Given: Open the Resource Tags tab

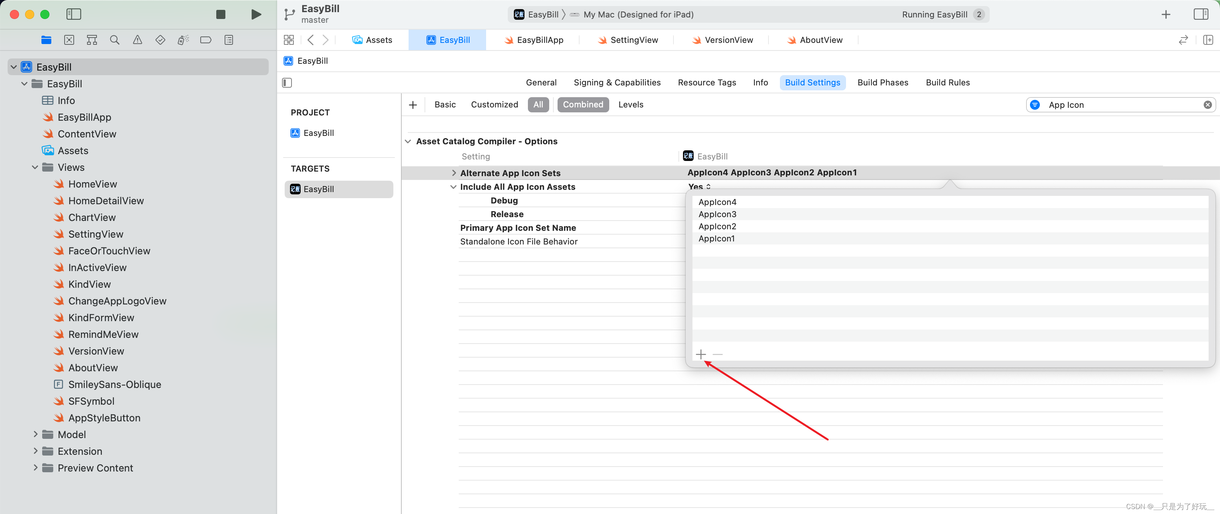Looking at the screenshot, I should point(707,82).
